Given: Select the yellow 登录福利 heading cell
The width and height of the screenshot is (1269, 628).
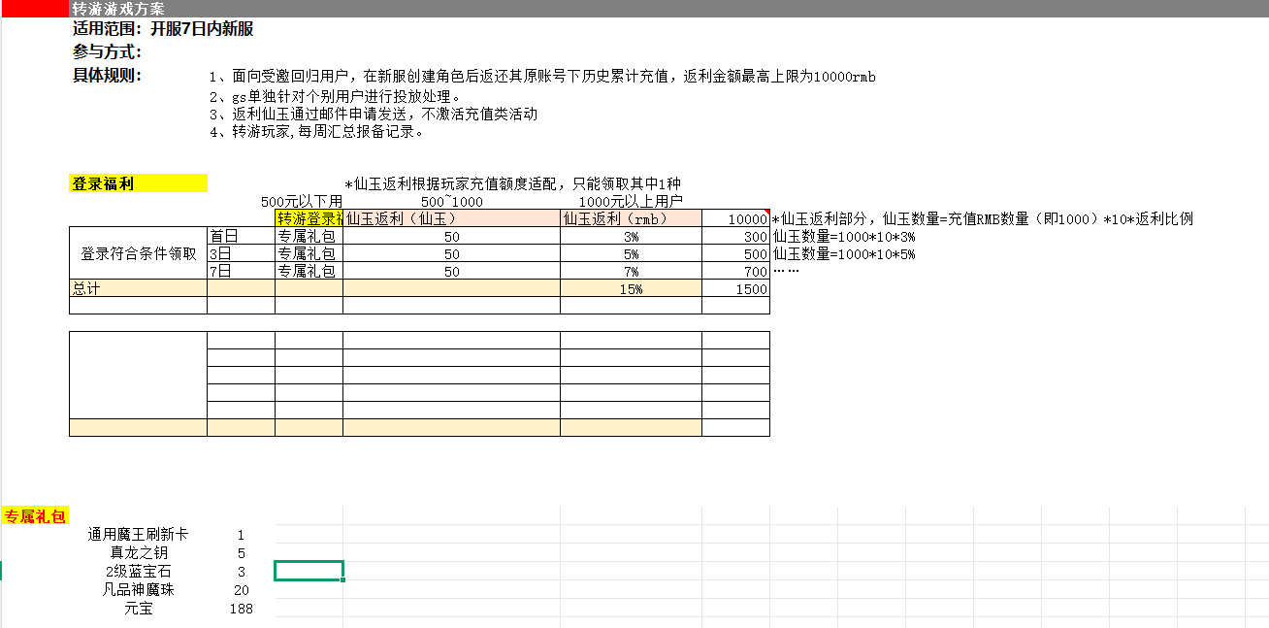Looking at the screenshot, I should 138,183.
